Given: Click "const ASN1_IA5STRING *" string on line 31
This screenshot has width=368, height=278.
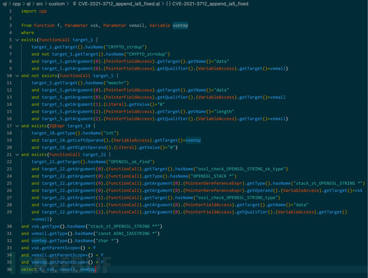Looking at the screenshot, I should [x=125, y=233].
